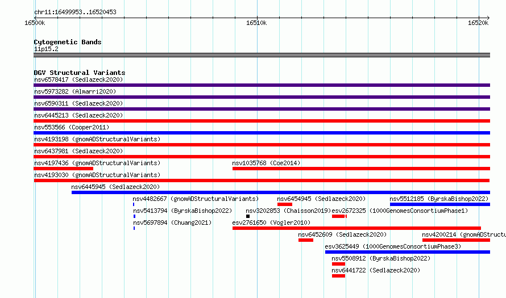Select the nsv6437981 red variant bar
The width and height of the screenshot is (506, 298).
(262, 157)
